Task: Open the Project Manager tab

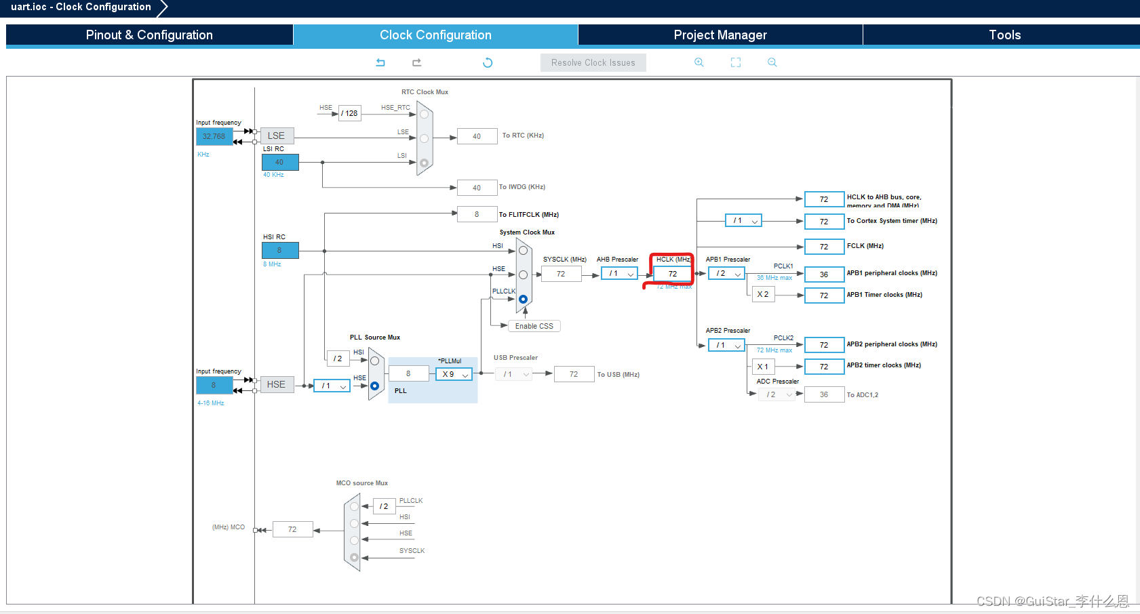Action: point(720,35)
